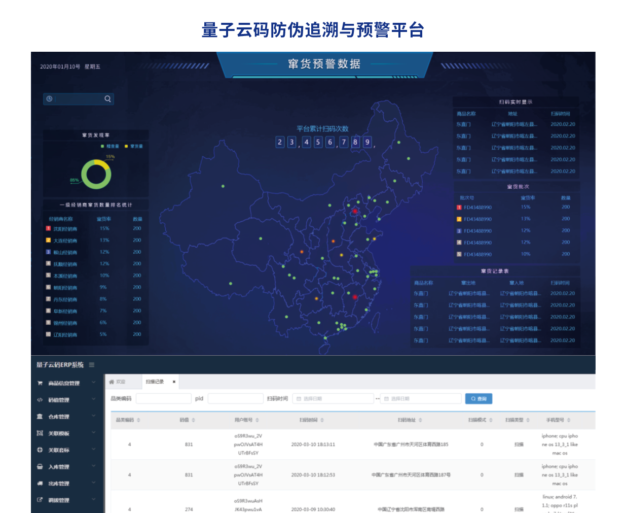
Task: Click the shopping cart icon for 商品信息管理
Action: [x=40, y=383]
